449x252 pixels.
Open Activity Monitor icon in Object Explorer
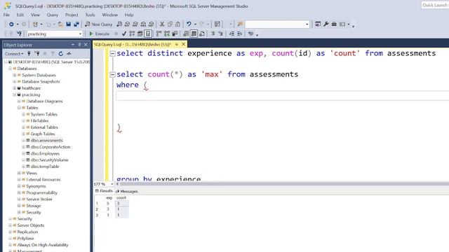[69, 54]
